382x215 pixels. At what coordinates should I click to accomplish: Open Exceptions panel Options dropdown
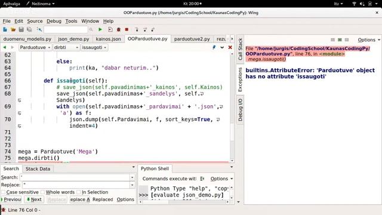(369, 40)
